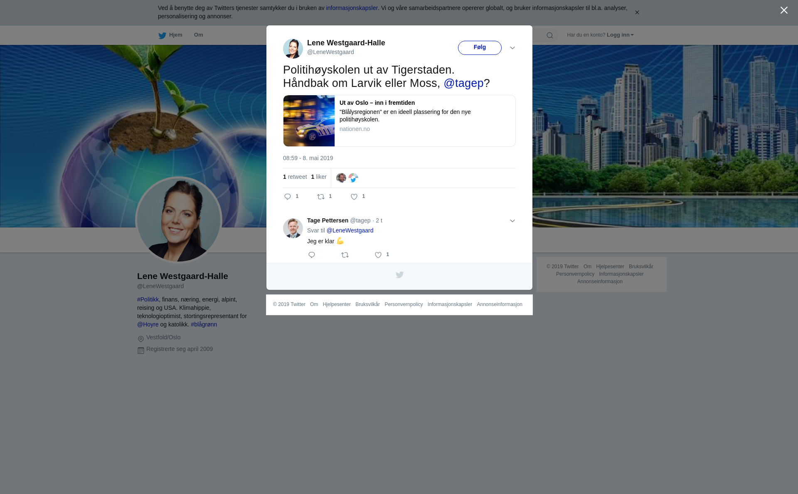798x494 pixels.
Task: Open Bruksvilkår in the footer below the tweet
Action: click(367, 304)
